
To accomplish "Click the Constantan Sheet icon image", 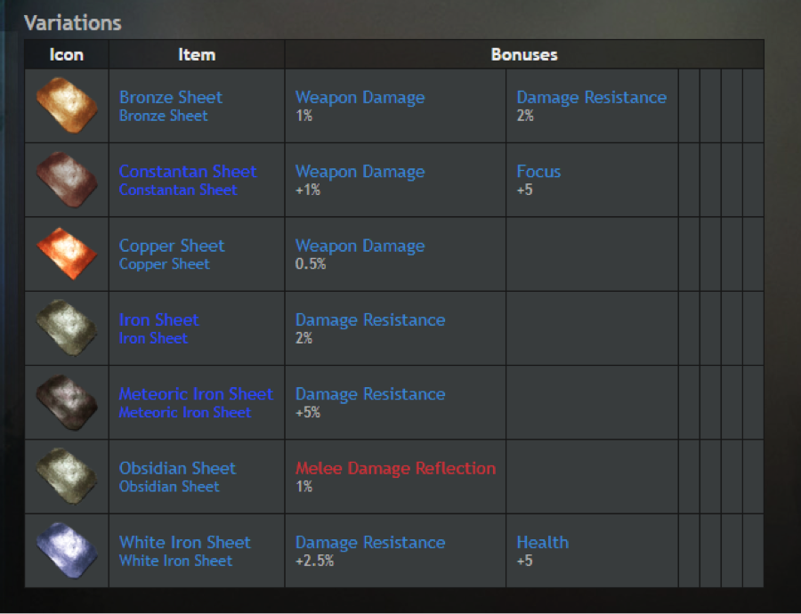I will tap(67, 180).
